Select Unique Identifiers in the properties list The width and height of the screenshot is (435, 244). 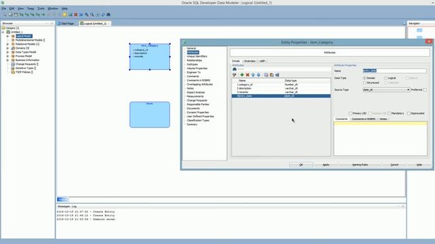click(x=196, y=56)
